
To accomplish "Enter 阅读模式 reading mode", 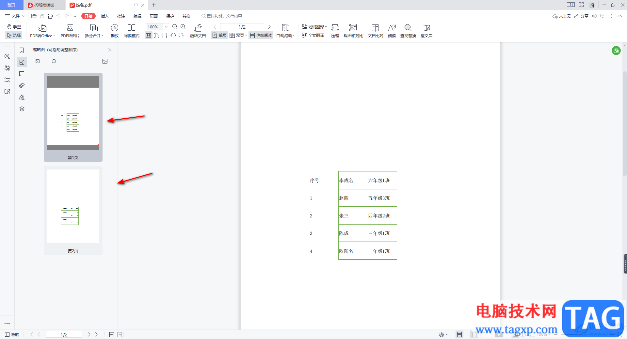I will coord(132,31).
